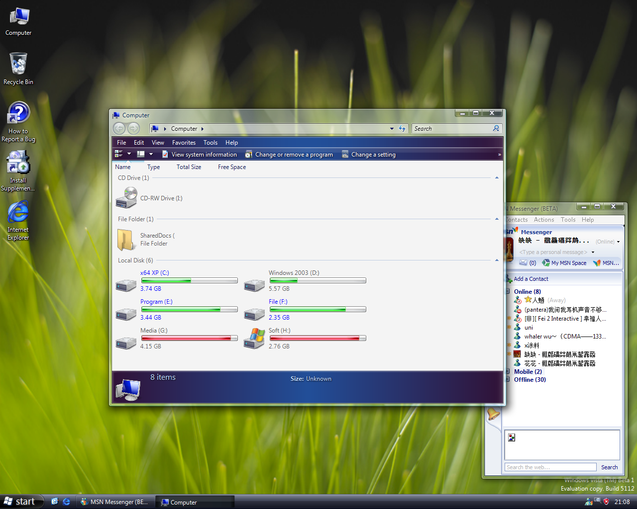The width and height of the screenshot is (637, 509).
Task: Click Messenger Search the web field
Action: (x=550, y=467)
